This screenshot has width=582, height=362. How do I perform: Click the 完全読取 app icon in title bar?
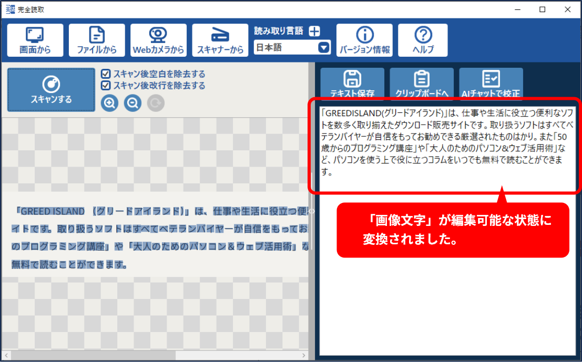click(x=11, y=9)
